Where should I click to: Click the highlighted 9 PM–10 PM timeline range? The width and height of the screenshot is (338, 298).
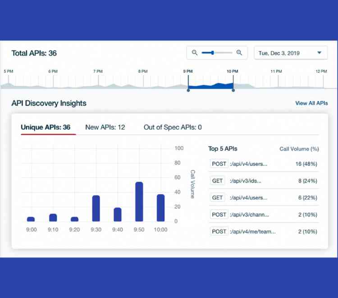click(211, 86)
